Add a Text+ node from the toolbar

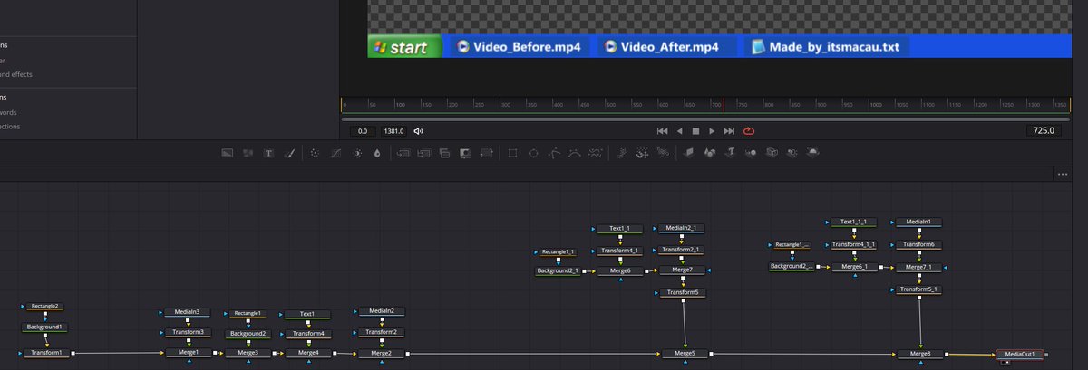pos(268,153)
